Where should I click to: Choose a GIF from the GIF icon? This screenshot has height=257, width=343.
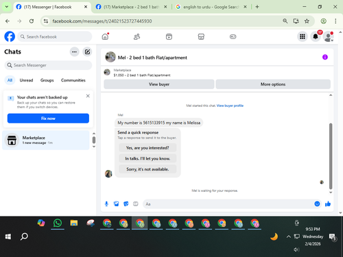pos(136,204)
